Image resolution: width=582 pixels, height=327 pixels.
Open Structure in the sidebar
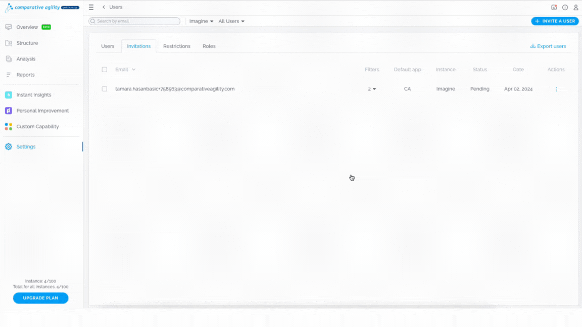pos(27,43)
